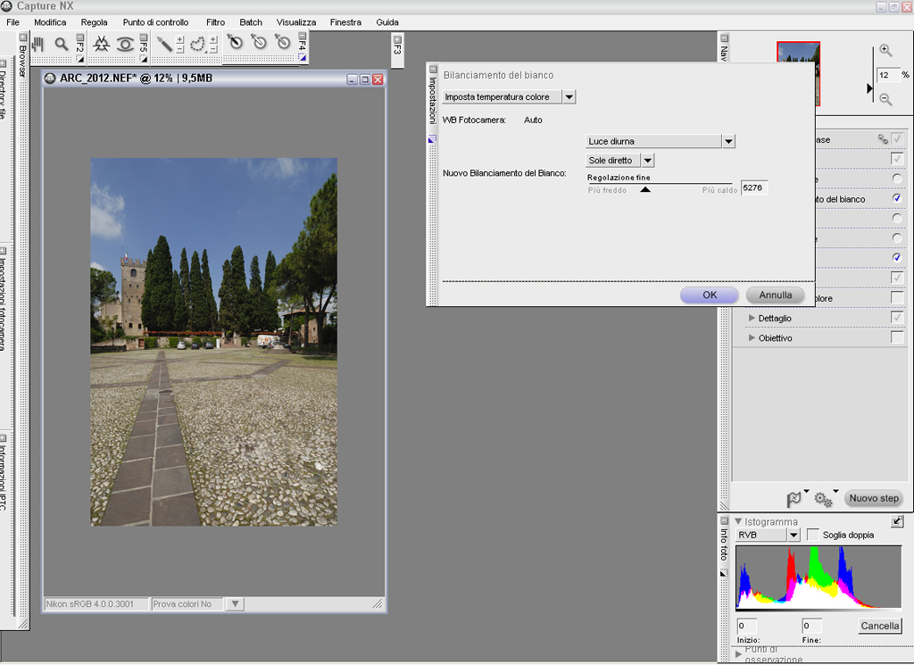
Task: Expand the Obiettivo section
Action: click(x=752, y=337)
